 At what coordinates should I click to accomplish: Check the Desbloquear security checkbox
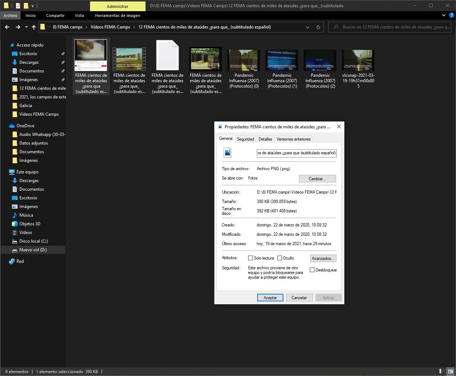point(312,270)
